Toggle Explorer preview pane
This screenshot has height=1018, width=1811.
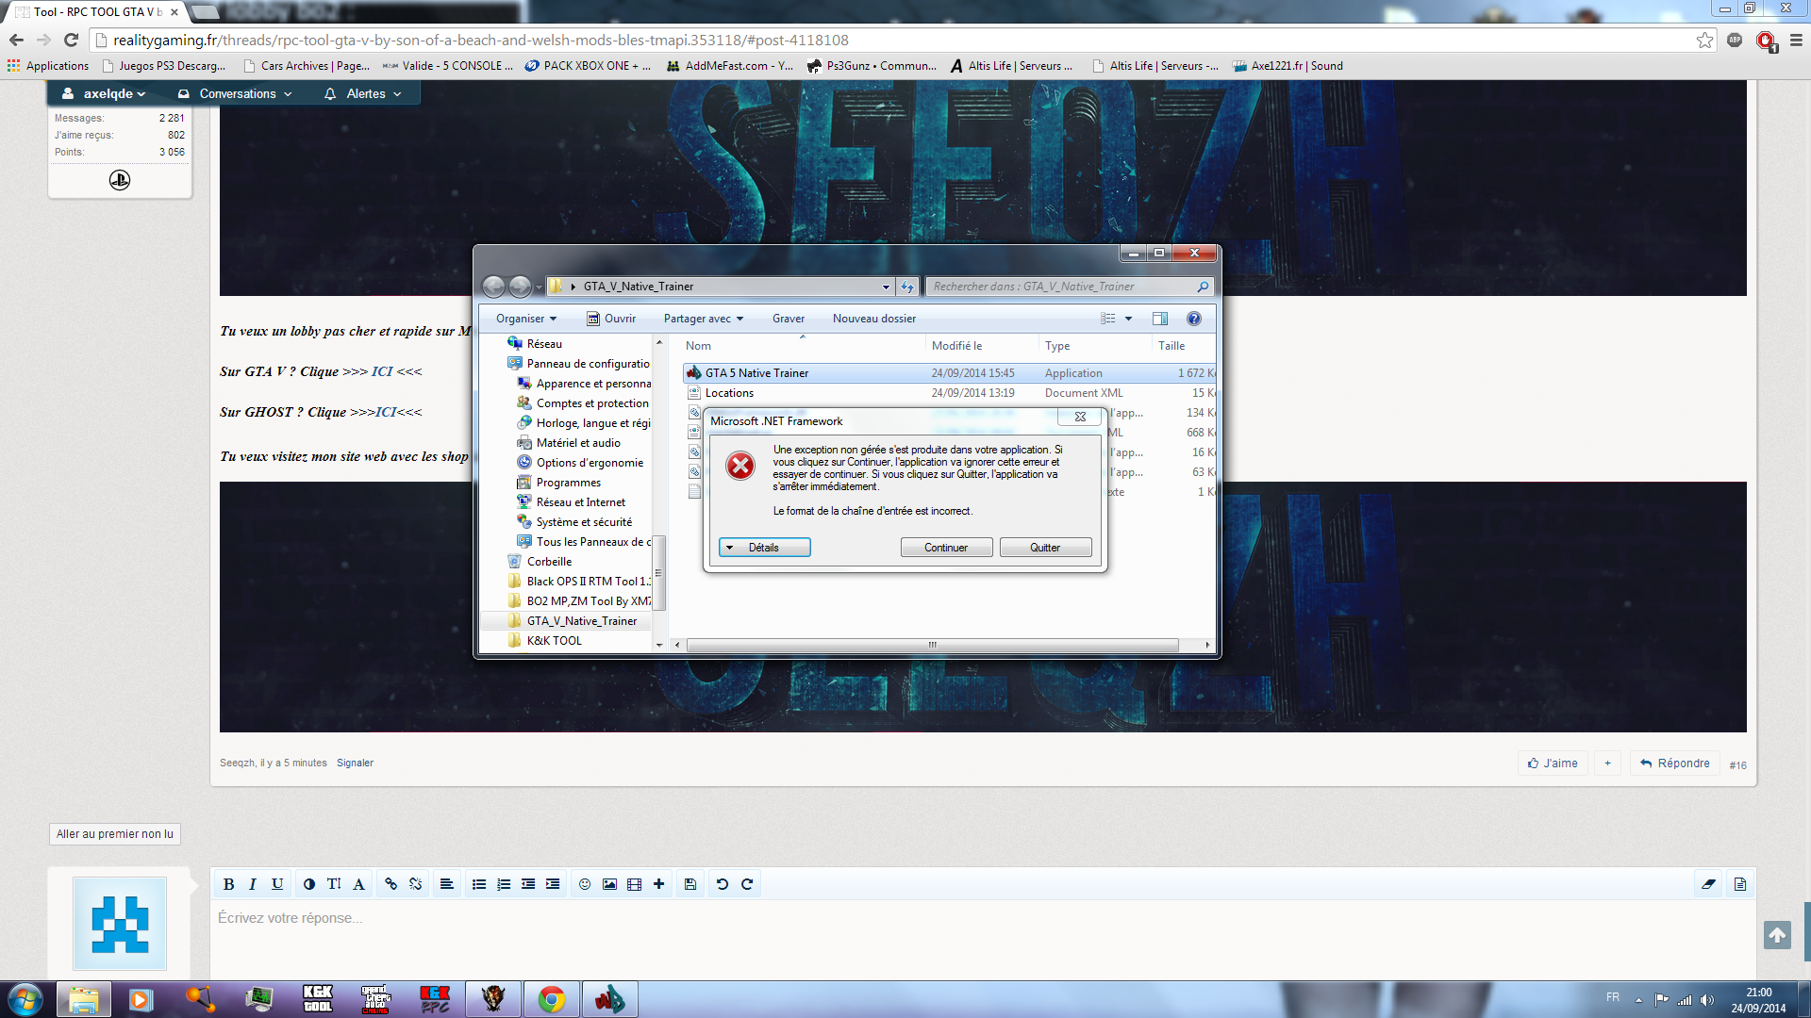[1159, 319]
